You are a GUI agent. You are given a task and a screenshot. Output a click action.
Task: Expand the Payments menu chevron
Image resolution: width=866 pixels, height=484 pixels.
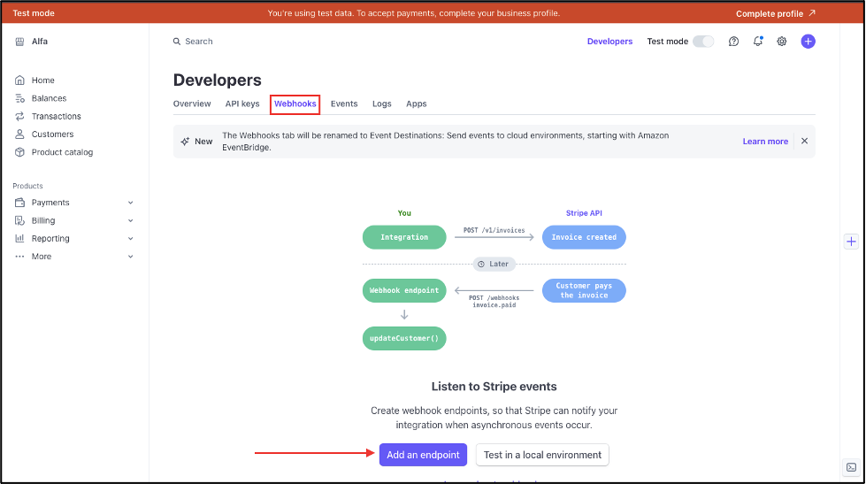click(x=130, y=203)
